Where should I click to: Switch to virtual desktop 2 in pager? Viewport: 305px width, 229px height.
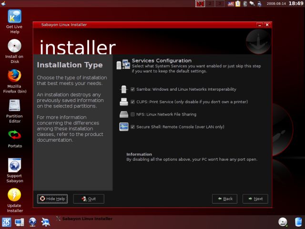210,4
